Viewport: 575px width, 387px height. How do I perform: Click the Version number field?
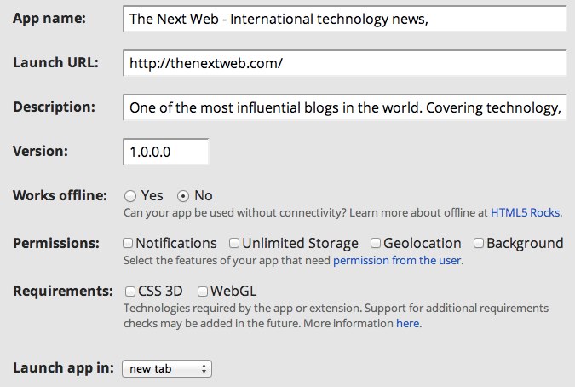[x=166, y=152]
